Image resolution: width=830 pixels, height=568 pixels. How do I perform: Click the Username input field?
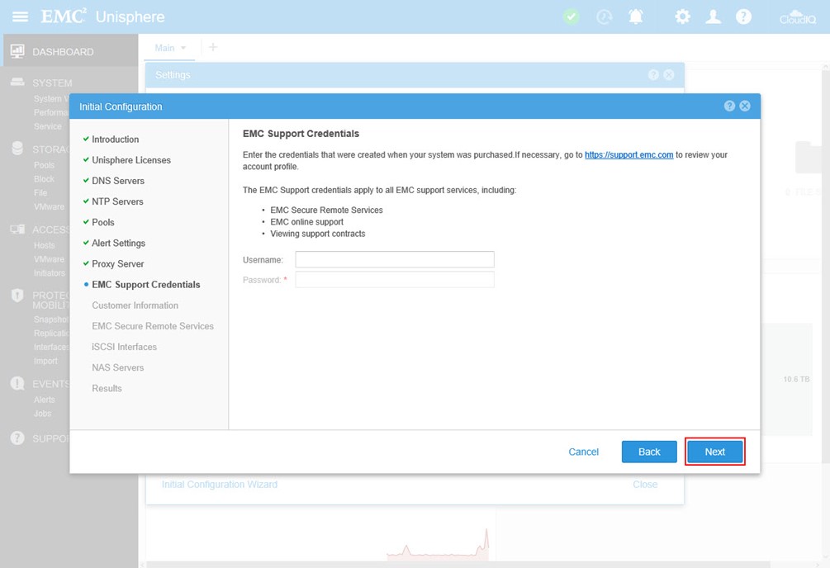coord(395,259)
